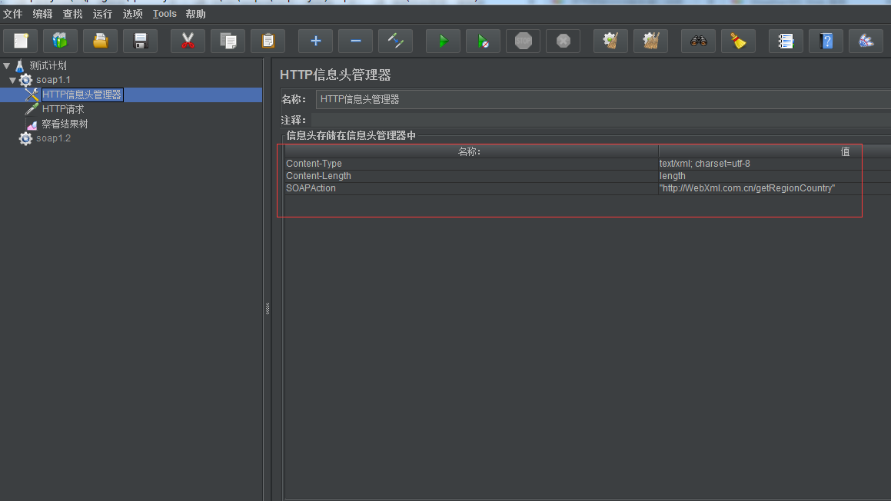Select the soap1.2 thread group
Viewport: 891px width, 501px height.
[52, 138]
